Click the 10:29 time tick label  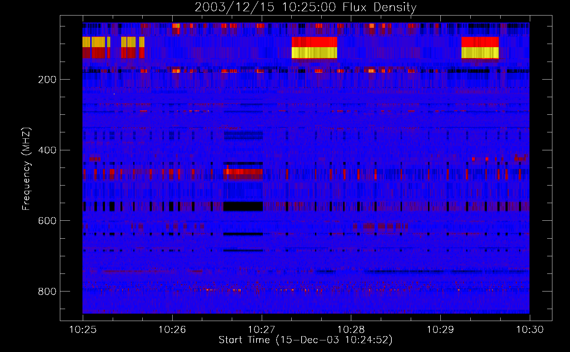click(x=441, y=329)
